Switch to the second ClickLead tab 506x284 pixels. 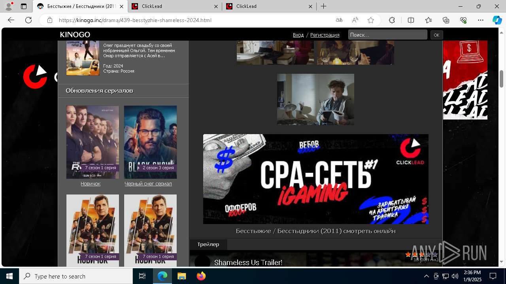pos(270,6)
